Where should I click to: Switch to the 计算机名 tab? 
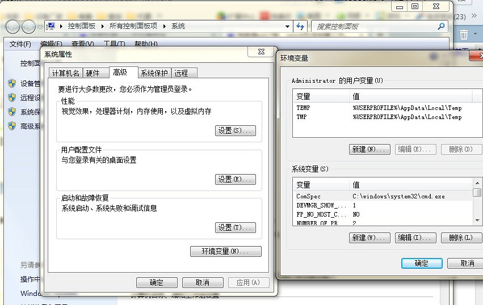click(x=66, y=73)
